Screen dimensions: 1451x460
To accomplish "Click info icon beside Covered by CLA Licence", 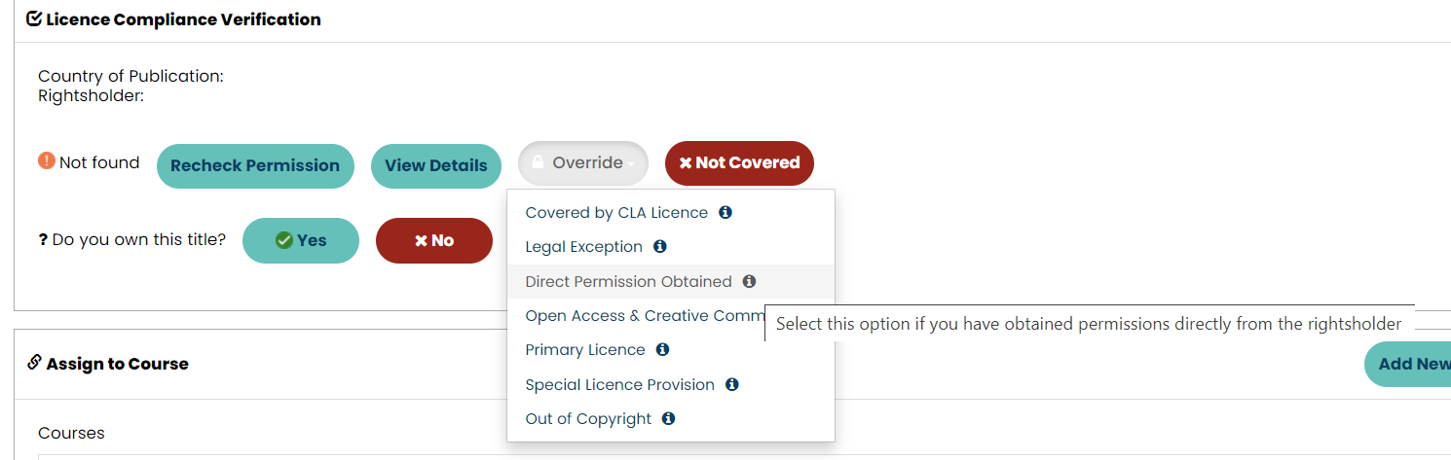I will (x=725, y=212).
